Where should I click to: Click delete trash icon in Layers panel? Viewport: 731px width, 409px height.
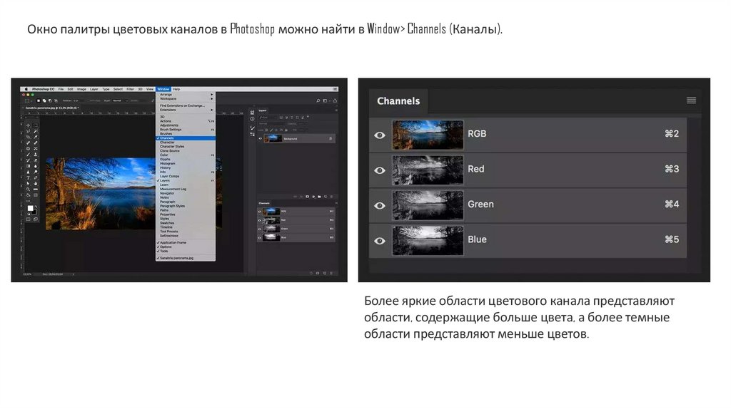click(331, 197)
